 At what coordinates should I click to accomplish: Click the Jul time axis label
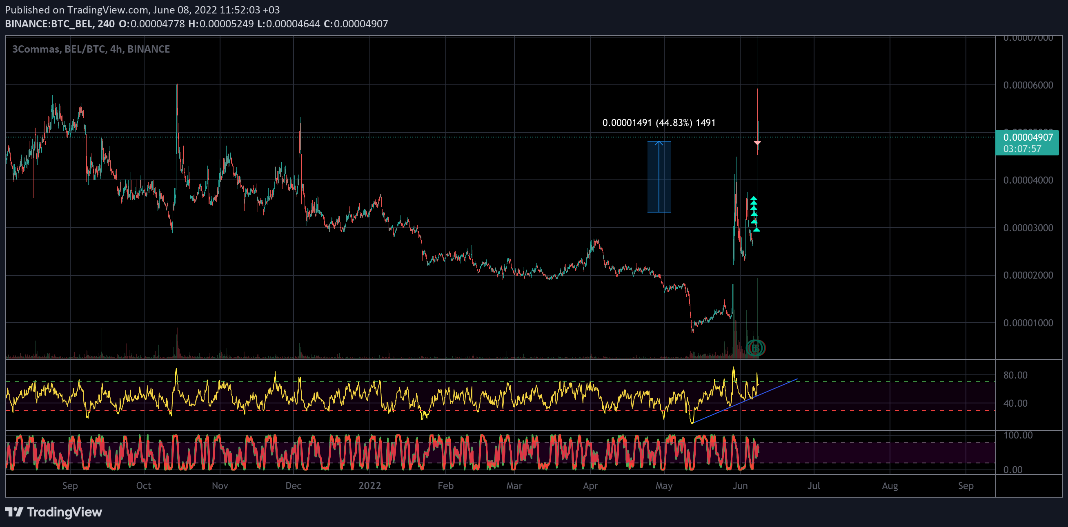[813, 485]
